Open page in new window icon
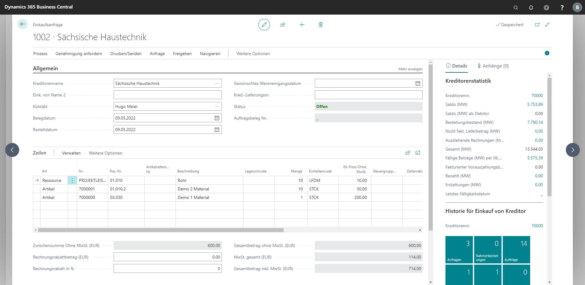 coord(537,25)
